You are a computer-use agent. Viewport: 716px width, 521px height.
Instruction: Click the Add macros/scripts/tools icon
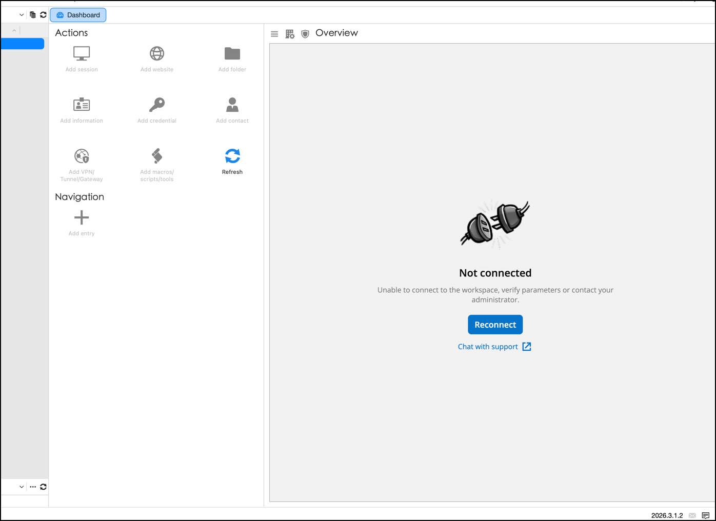click(x=157, y=156)
